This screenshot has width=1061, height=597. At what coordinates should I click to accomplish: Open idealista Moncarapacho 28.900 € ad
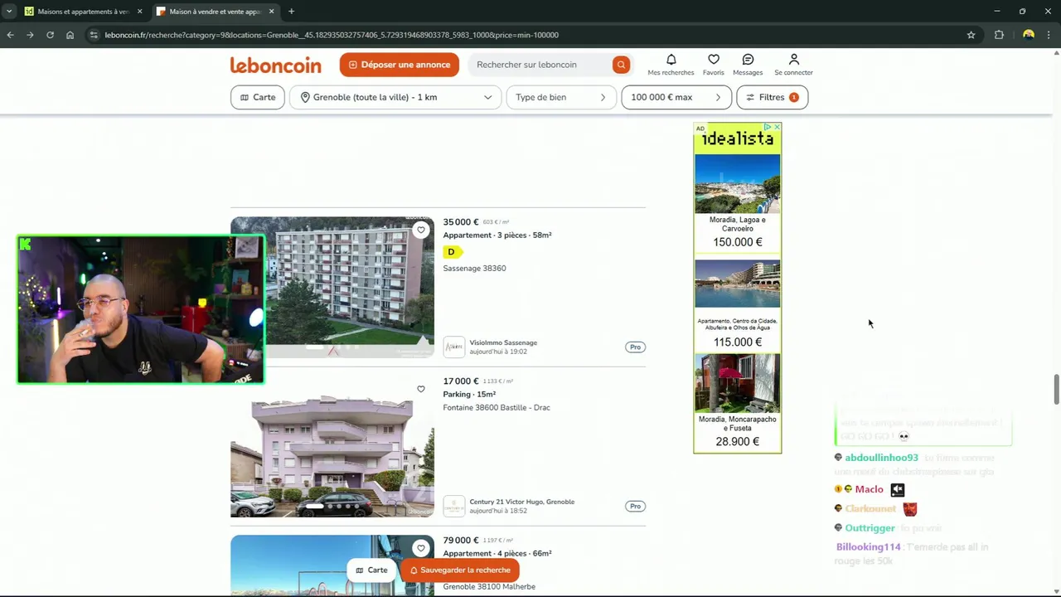tap(737, 402)
